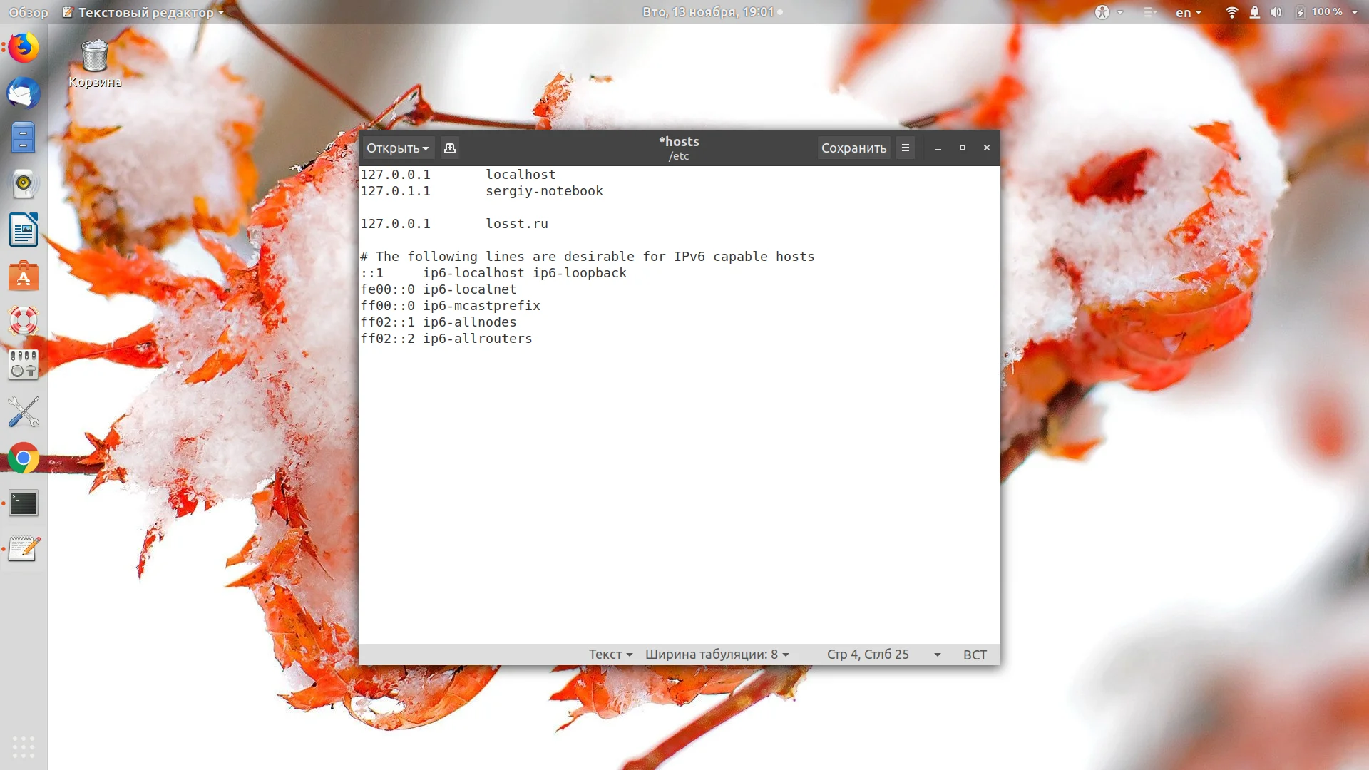The image size is (1369, 770).
Task: Click the new document icon in header
Action: click(449, 148)
